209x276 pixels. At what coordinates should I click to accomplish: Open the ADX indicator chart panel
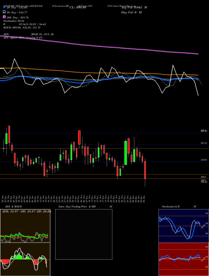[x=25, y=226]
